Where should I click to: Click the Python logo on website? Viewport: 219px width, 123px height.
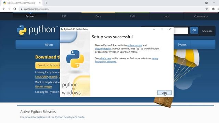click(x=37, y=30)
